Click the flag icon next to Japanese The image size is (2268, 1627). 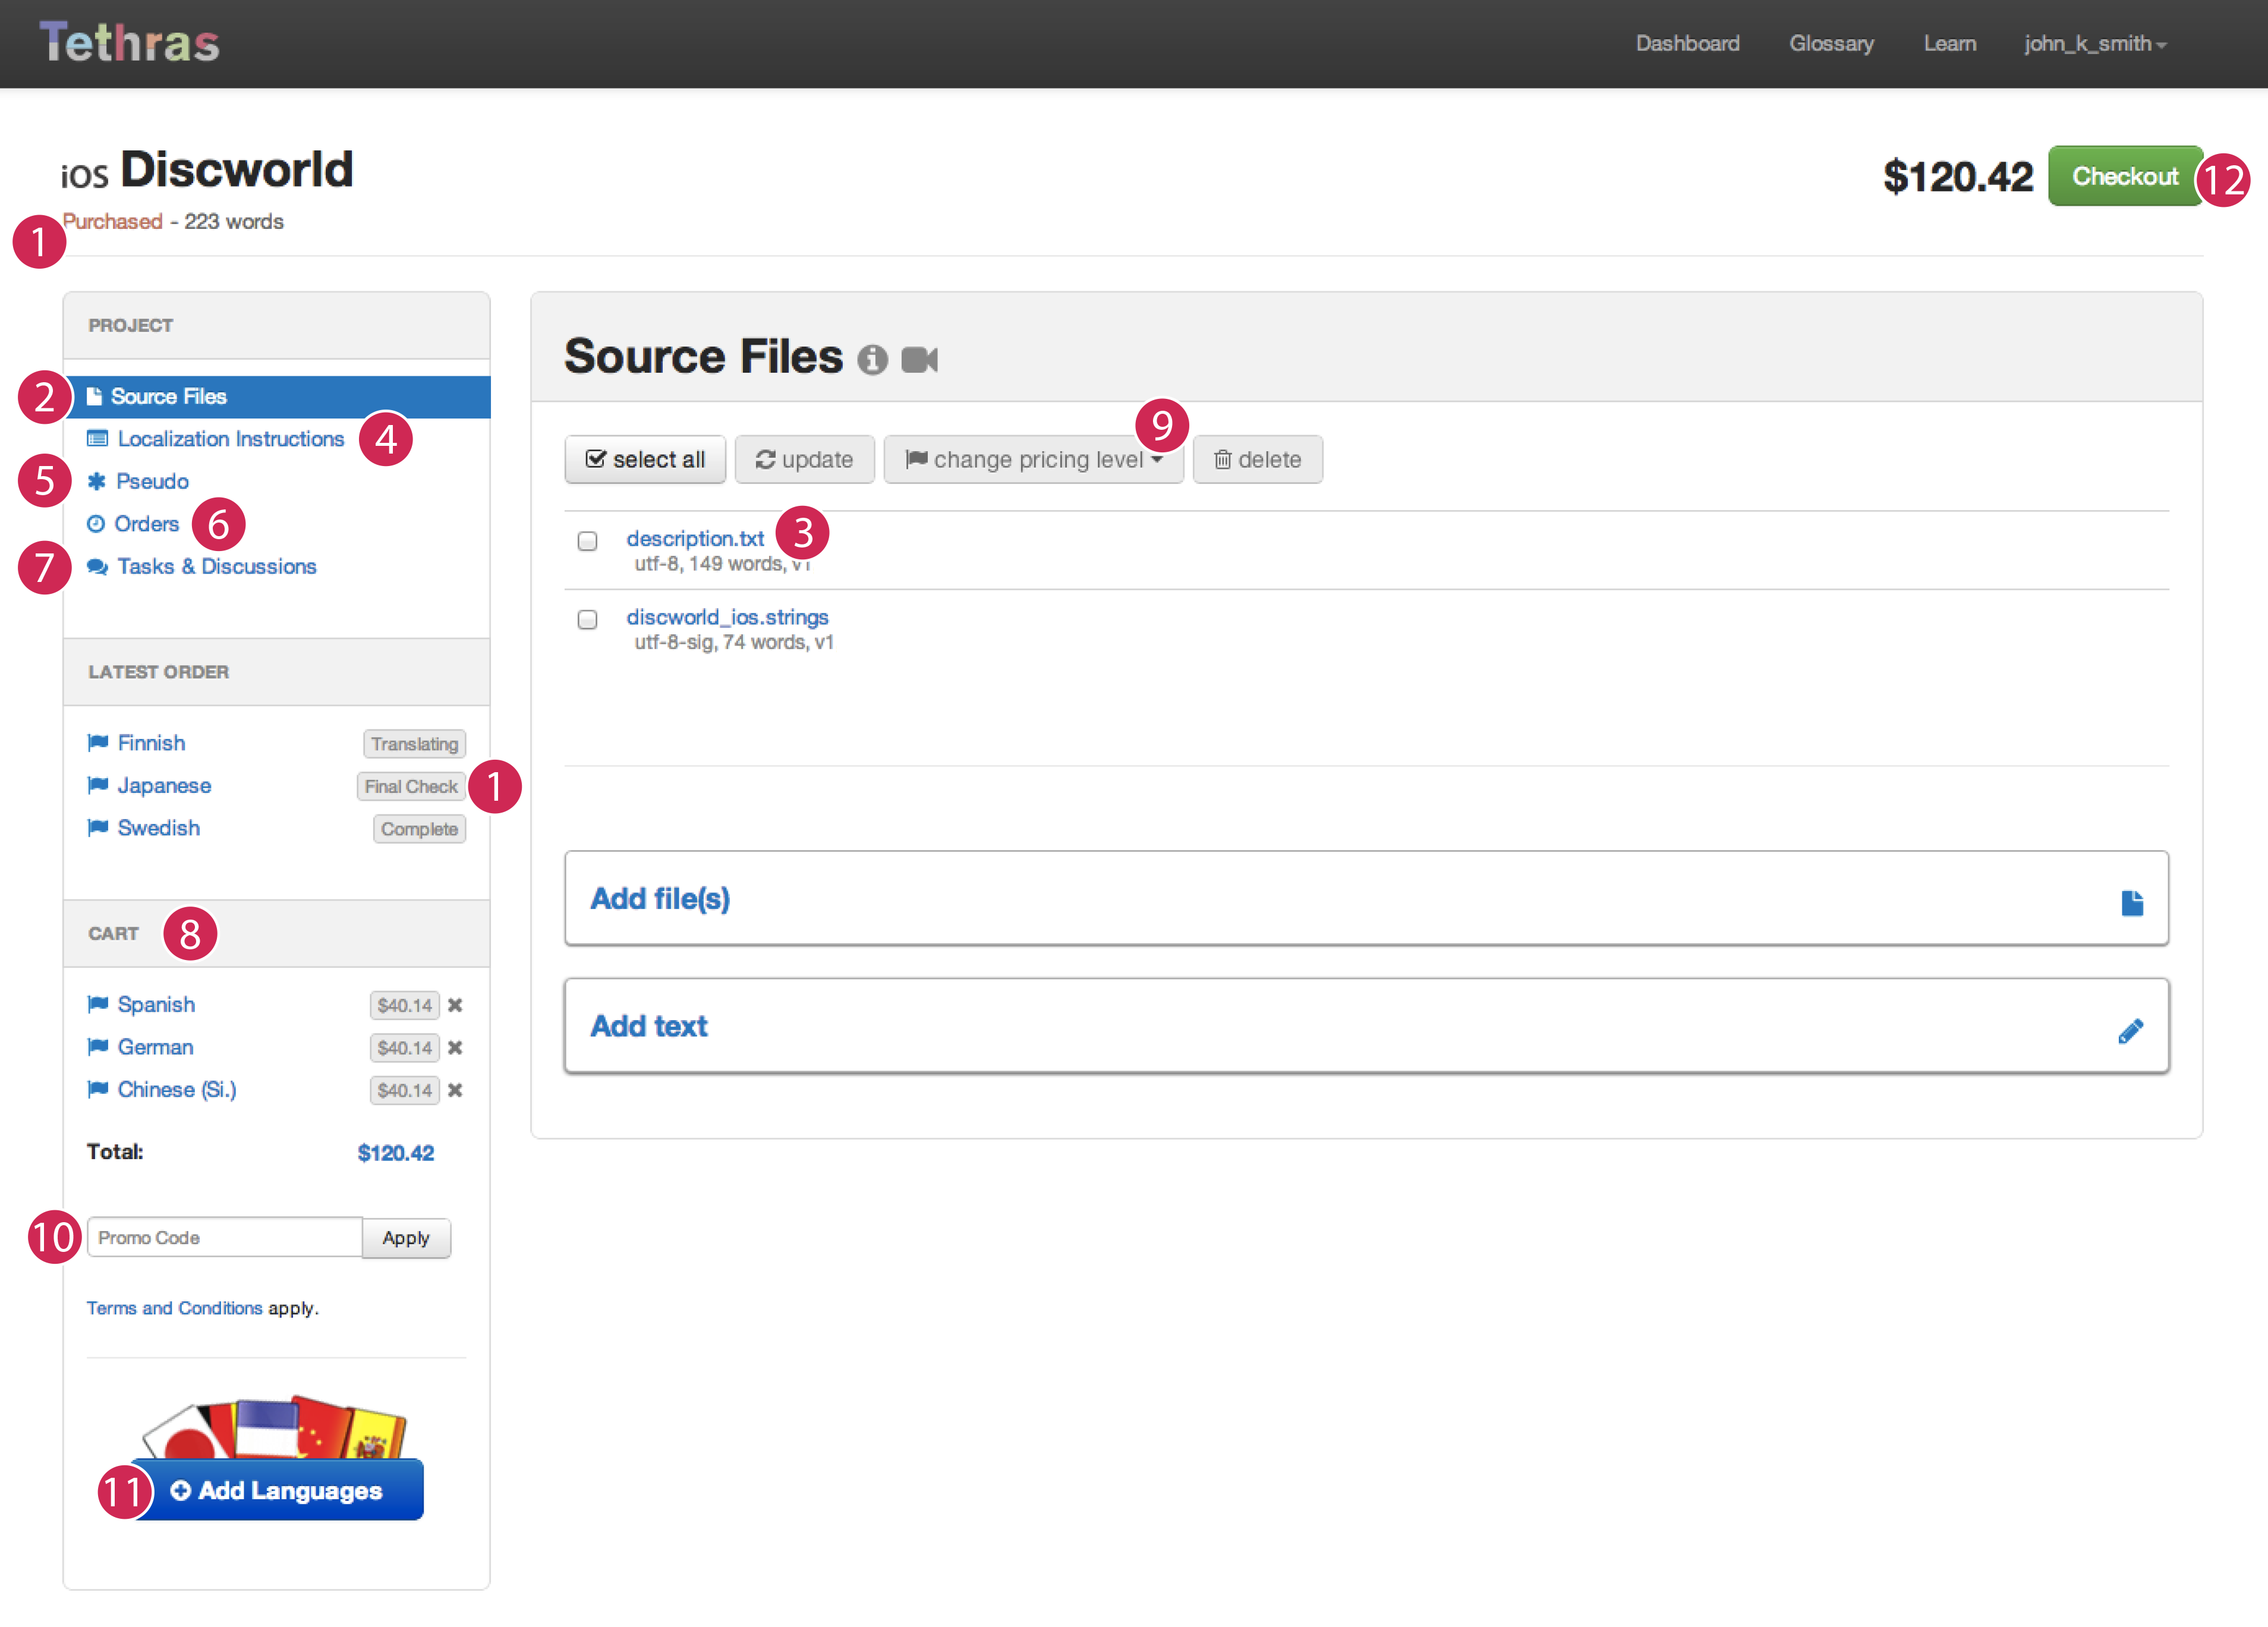click(98, 785)
